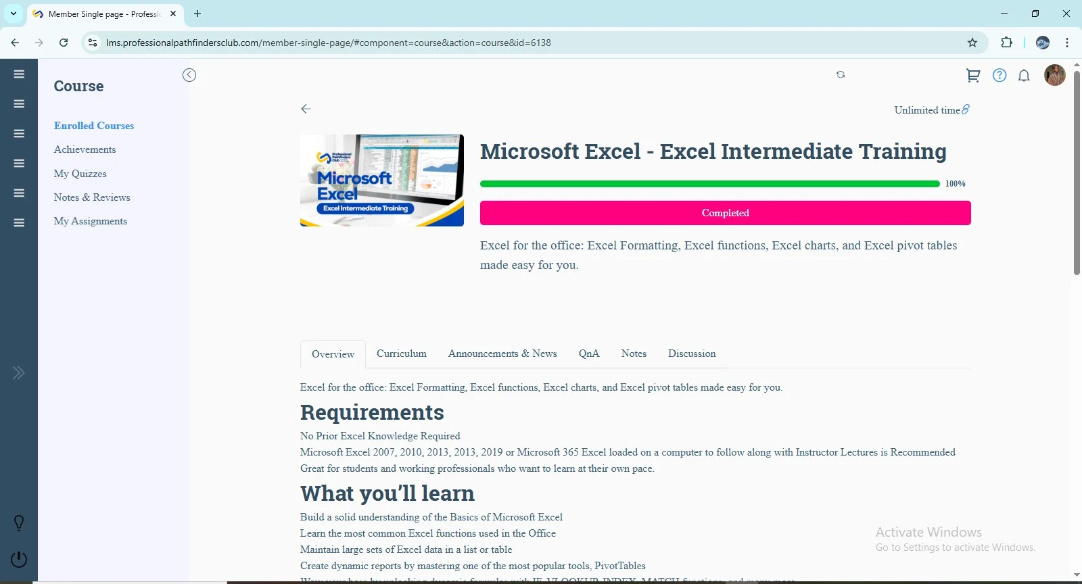Click the 100% progress label
Image resolution: width=1082 pixels, height=584 pixels.
955,184
